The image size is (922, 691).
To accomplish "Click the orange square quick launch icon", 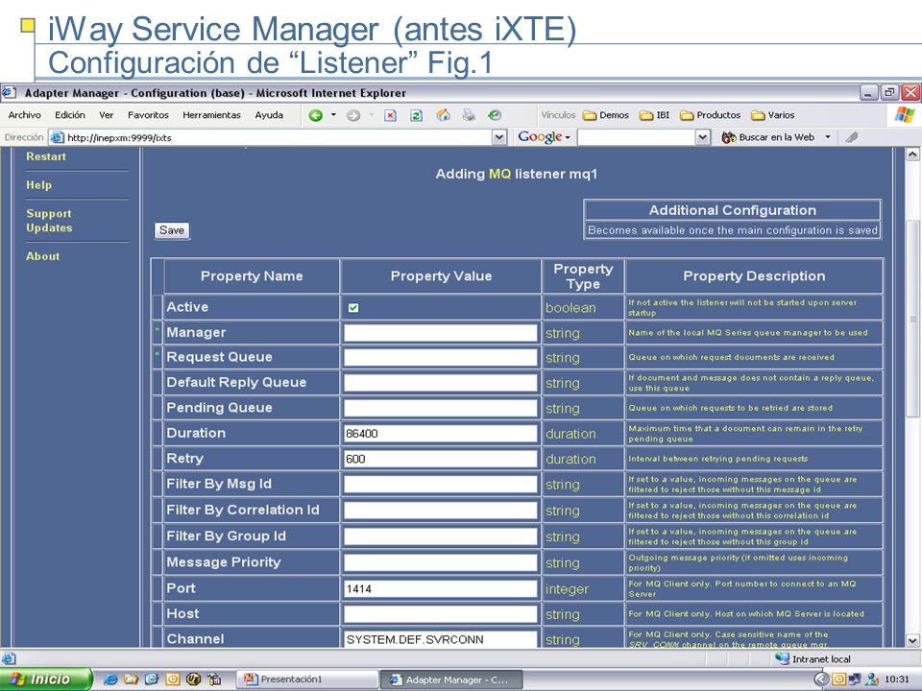I will point(172,679).
